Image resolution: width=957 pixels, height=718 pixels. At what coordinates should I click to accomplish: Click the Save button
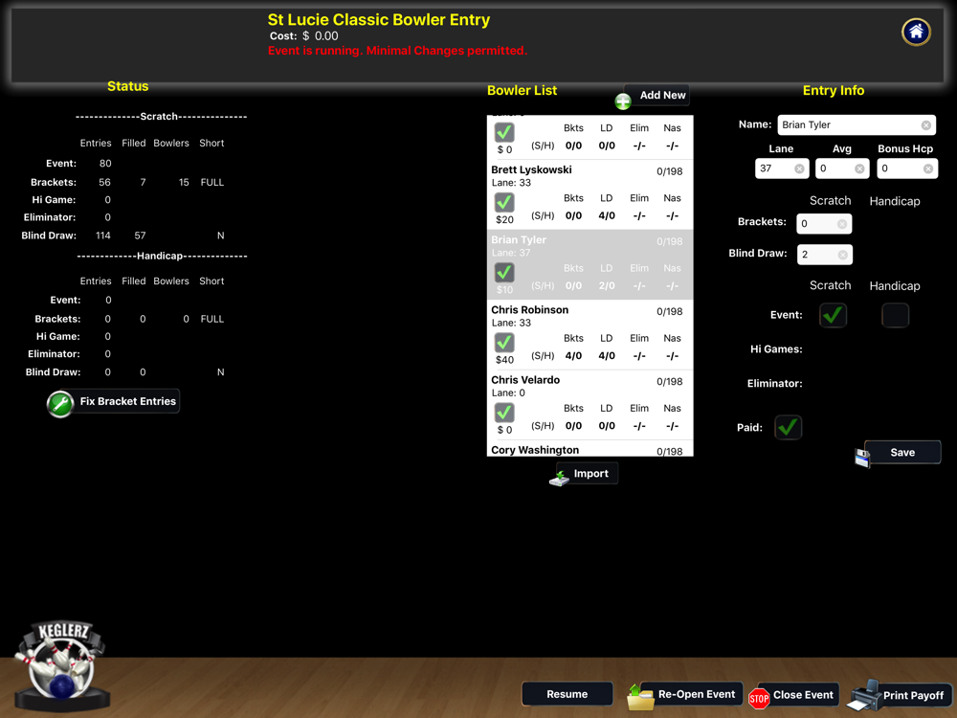click(x=902, y=453)
